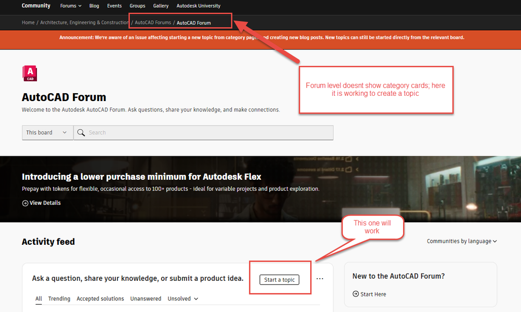
Task: Click the Welcome to the Autodesk AutoCAD Forum text
Action: coord(151,110)
